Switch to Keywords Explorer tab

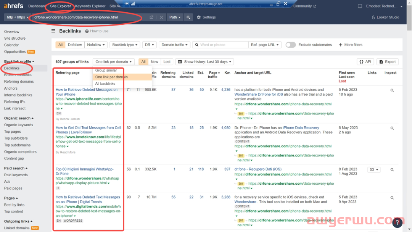pos(90,6)
